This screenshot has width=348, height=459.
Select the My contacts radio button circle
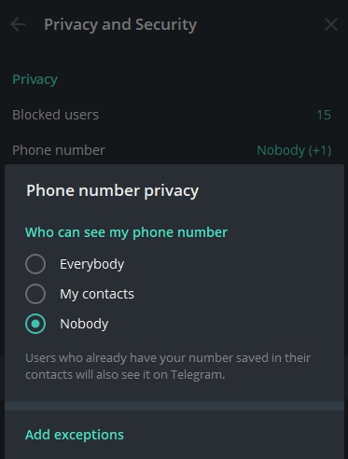tap(35, 294)
